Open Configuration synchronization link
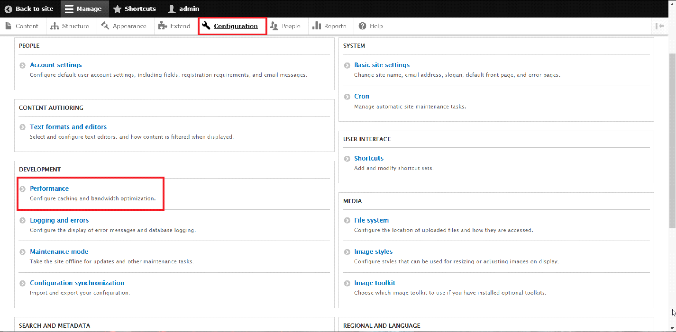Image resolution: width=676 pixels, height=332 pixels. click(x=77, y=283)
